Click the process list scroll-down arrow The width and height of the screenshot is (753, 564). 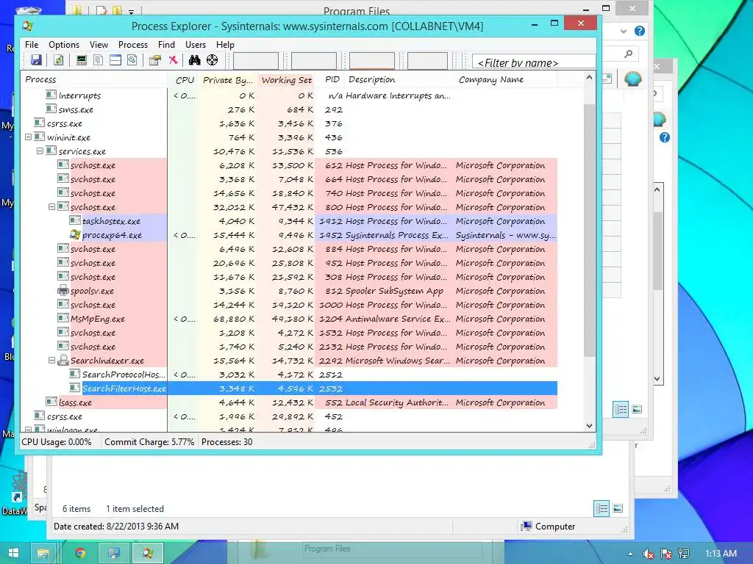click(589, 425)
